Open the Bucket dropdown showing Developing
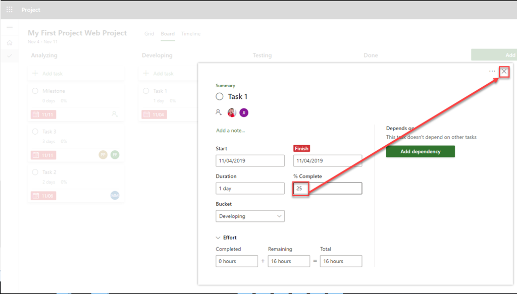The height and width of the screenshot is (294, 517). coord(250,216)
